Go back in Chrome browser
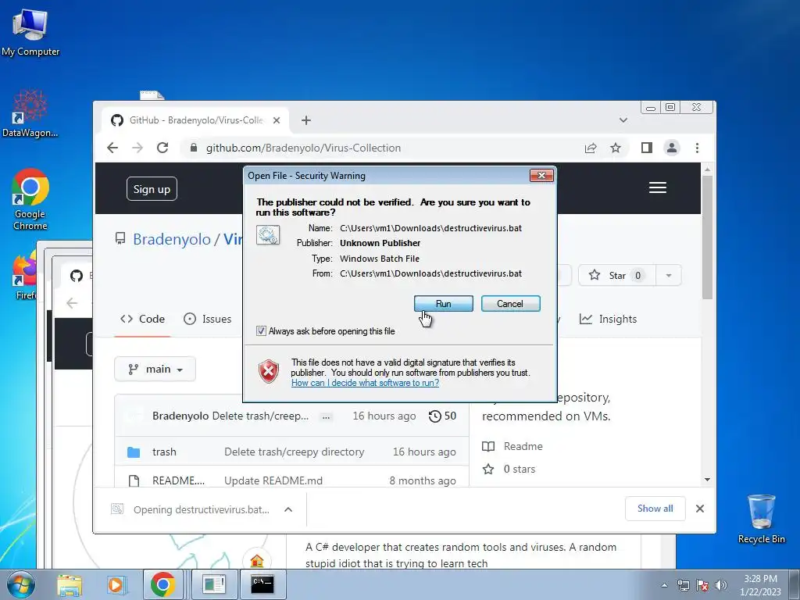 [x=112, y=148]
